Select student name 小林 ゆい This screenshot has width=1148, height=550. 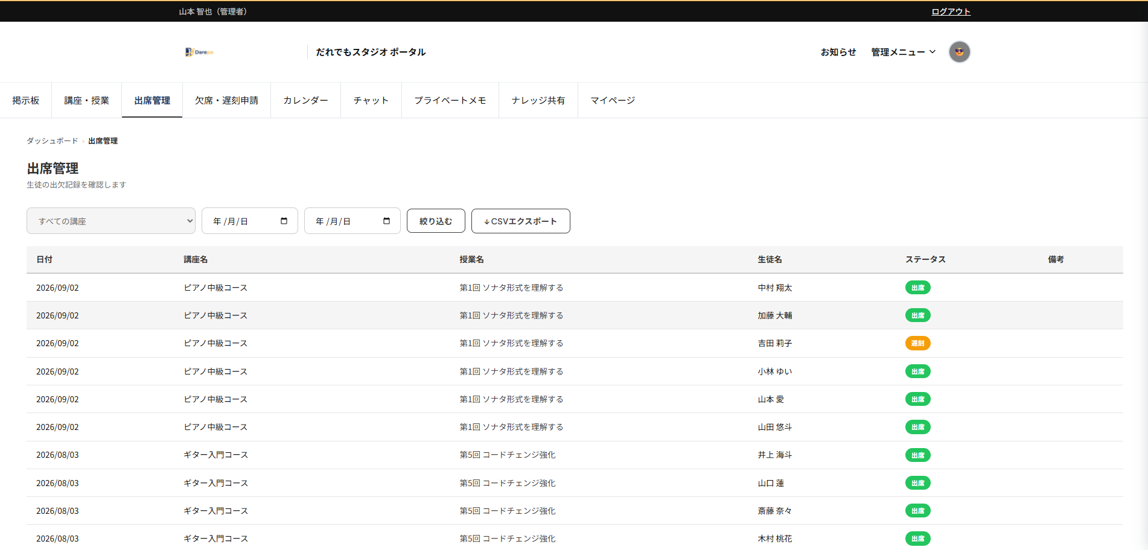pos(775,371)
